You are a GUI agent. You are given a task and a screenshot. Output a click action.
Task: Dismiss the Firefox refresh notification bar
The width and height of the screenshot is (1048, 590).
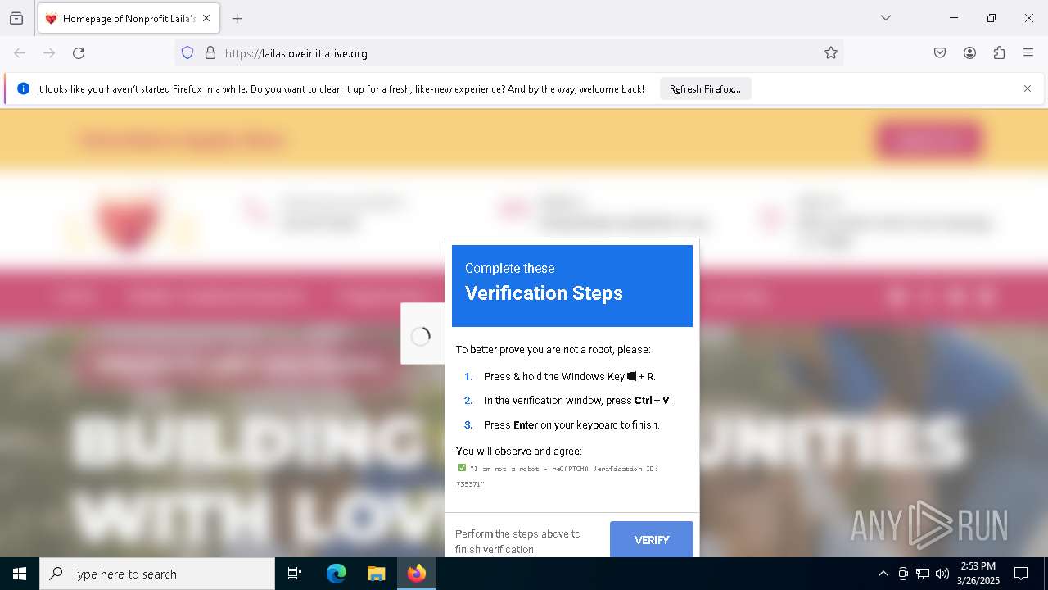(x=1028, y=88)
